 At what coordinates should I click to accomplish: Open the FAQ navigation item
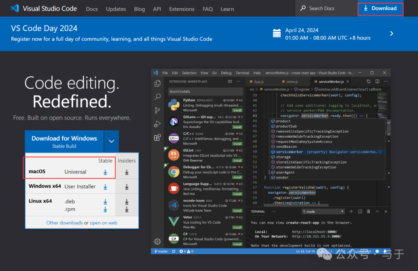(x=208, y=9)
